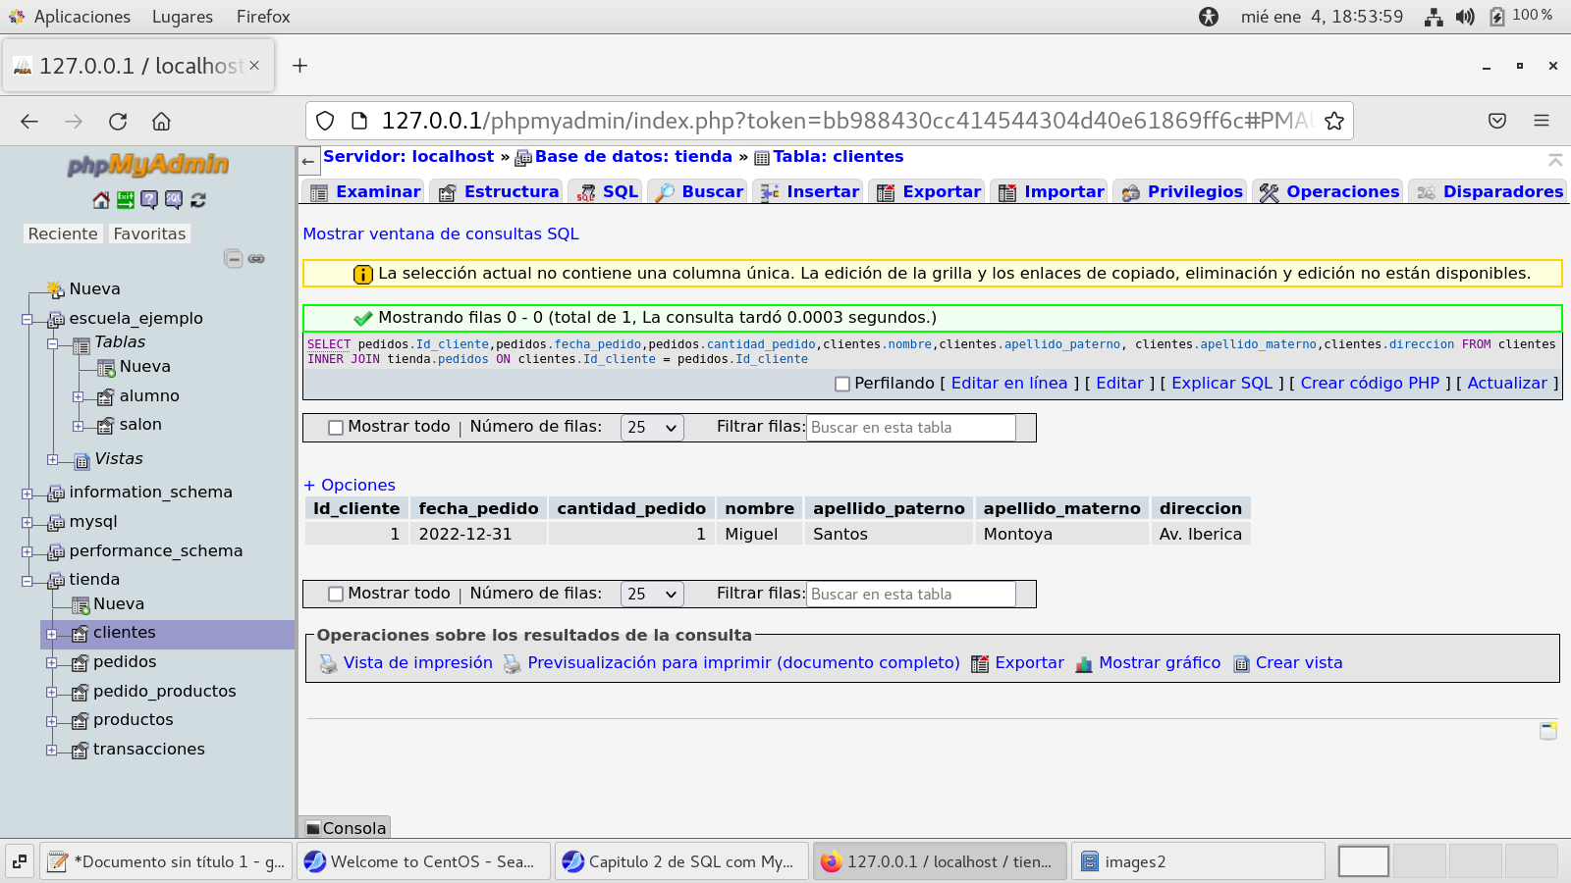
Task: Click the Explicar SQL link
Action: tap(1220, 384)
